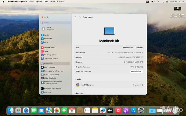This screenshot has width=186, height=116.
Task: Open the Окно menu
Action: tap(52, 2)
